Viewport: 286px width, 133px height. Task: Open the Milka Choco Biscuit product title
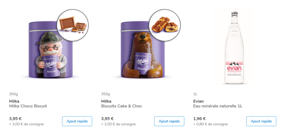pos(28,106)
